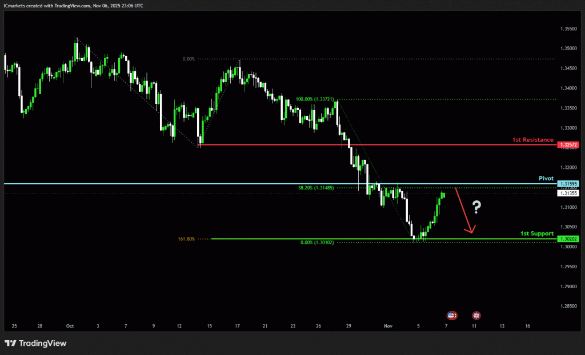Select the 1st Resistance text label
The image size is (585, 355).
click(532, 139)
